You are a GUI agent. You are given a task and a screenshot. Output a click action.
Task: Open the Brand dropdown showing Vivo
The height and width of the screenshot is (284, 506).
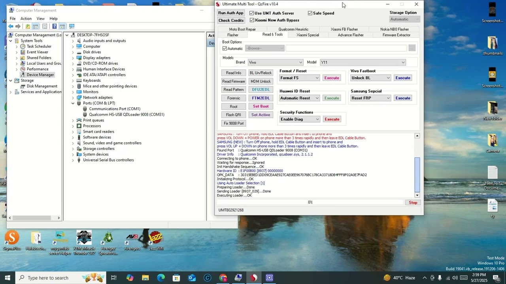point(275,62)
